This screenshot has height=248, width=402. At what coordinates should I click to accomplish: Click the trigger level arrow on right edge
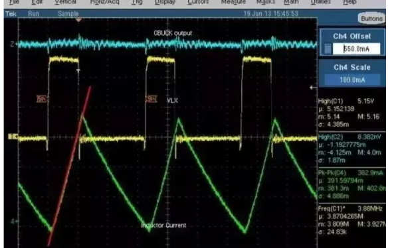[313, 88]
